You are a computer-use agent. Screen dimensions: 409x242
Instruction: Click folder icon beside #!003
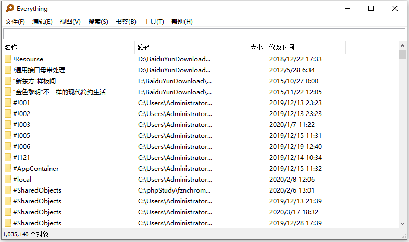[8, 125]
